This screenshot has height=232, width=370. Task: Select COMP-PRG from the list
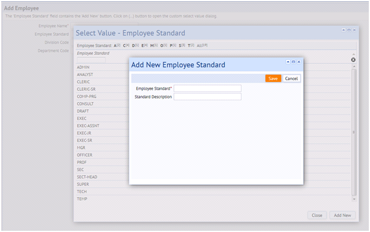click(x=87, y=96)
